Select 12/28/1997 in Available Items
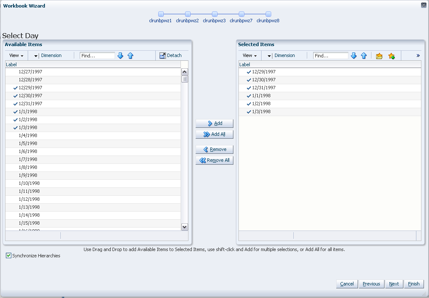The image size is (429, 298). (x=93, y=80)
